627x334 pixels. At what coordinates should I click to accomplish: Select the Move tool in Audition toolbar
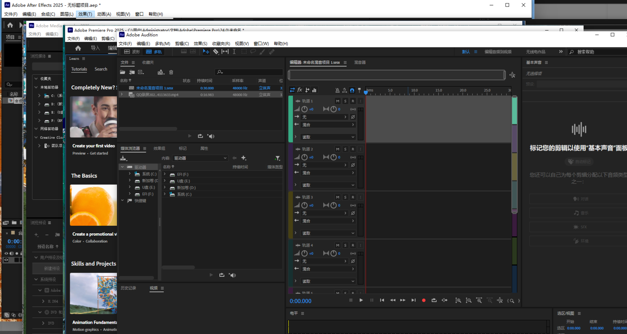pyautogui.click(x=206, y=51)
